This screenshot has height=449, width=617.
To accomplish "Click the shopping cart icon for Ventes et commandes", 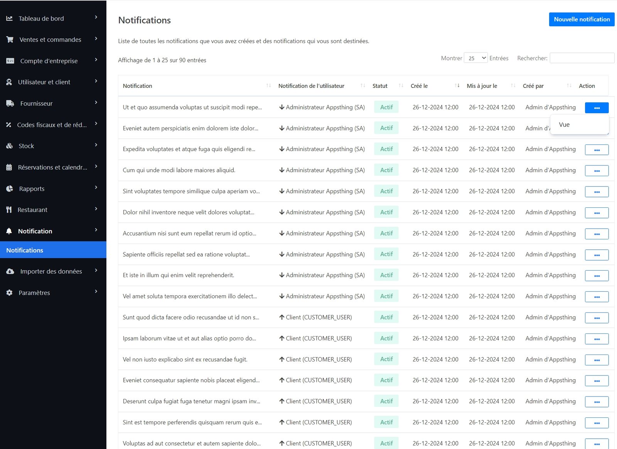I will coord(10,40).
